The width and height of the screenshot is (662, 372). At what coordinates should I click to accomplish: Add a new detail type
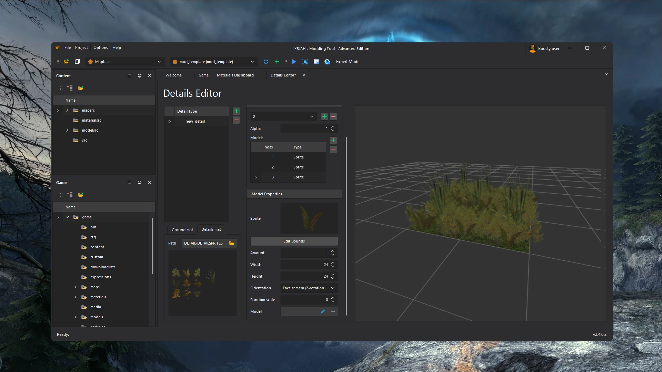[x=237, y=111]
